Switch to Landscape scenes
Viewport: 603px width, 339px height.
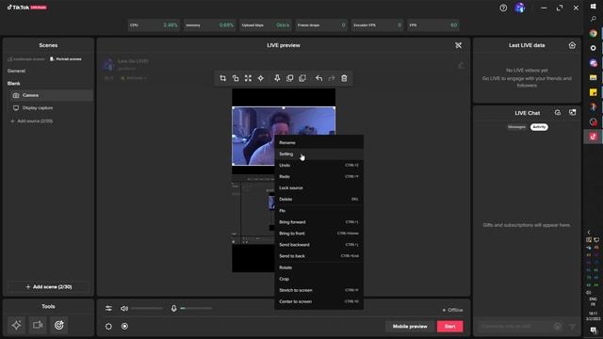26,59
